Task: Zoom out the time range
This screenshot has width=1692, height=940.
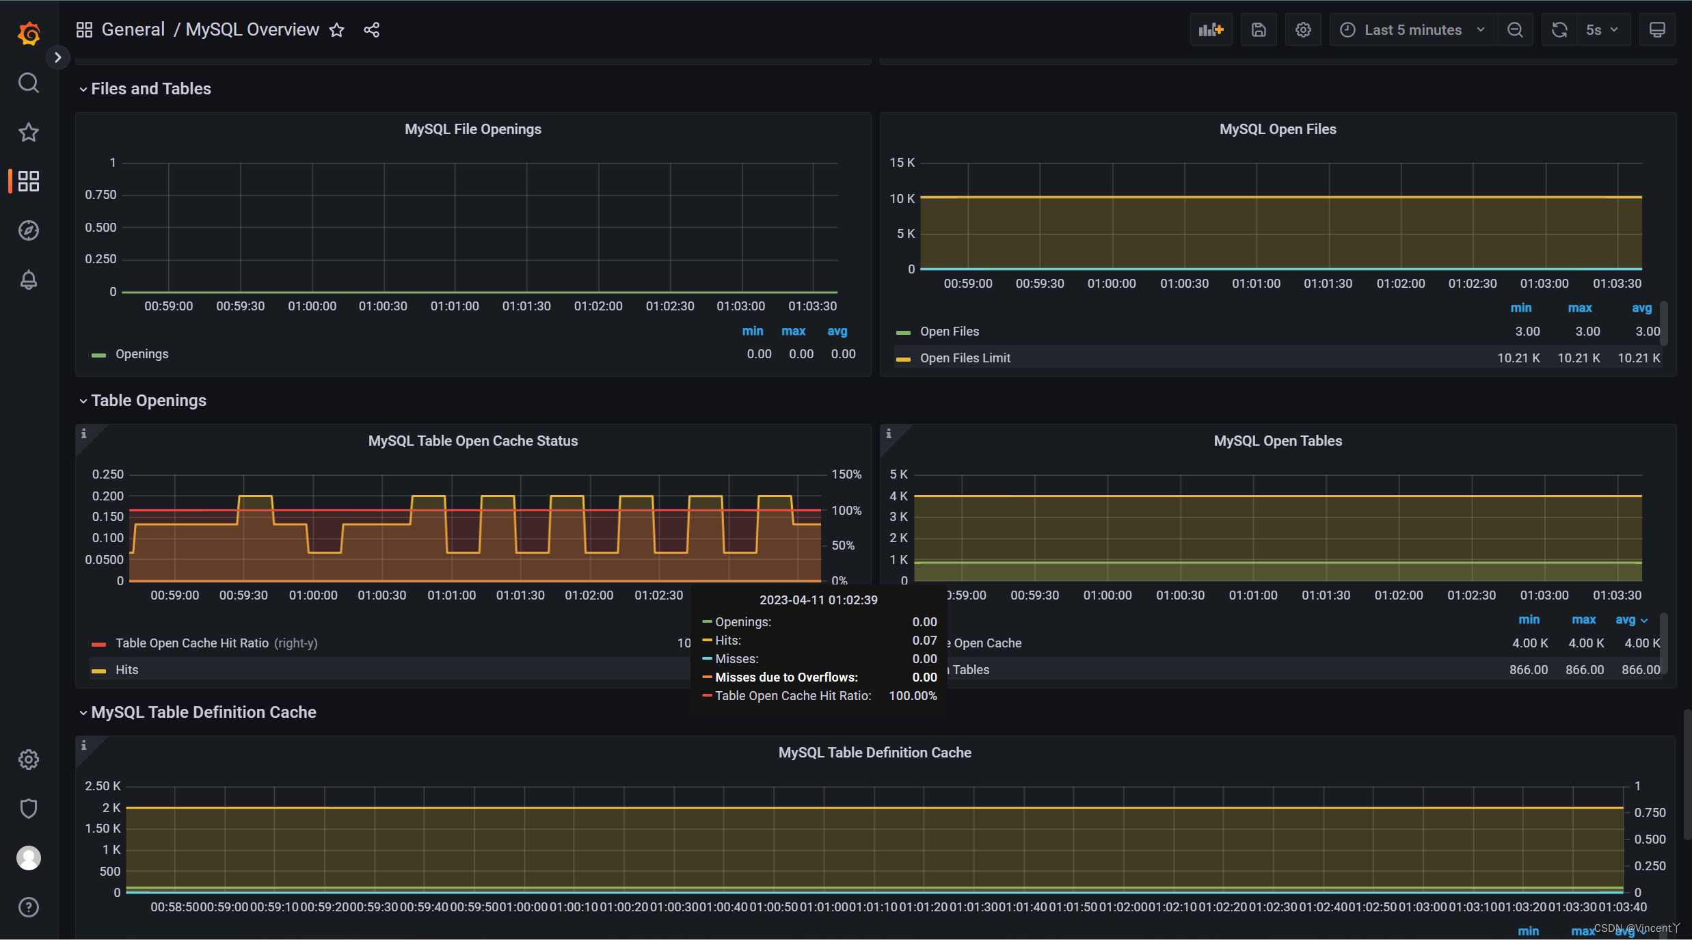Action: pyautogui.click(x=1515, y=30)
